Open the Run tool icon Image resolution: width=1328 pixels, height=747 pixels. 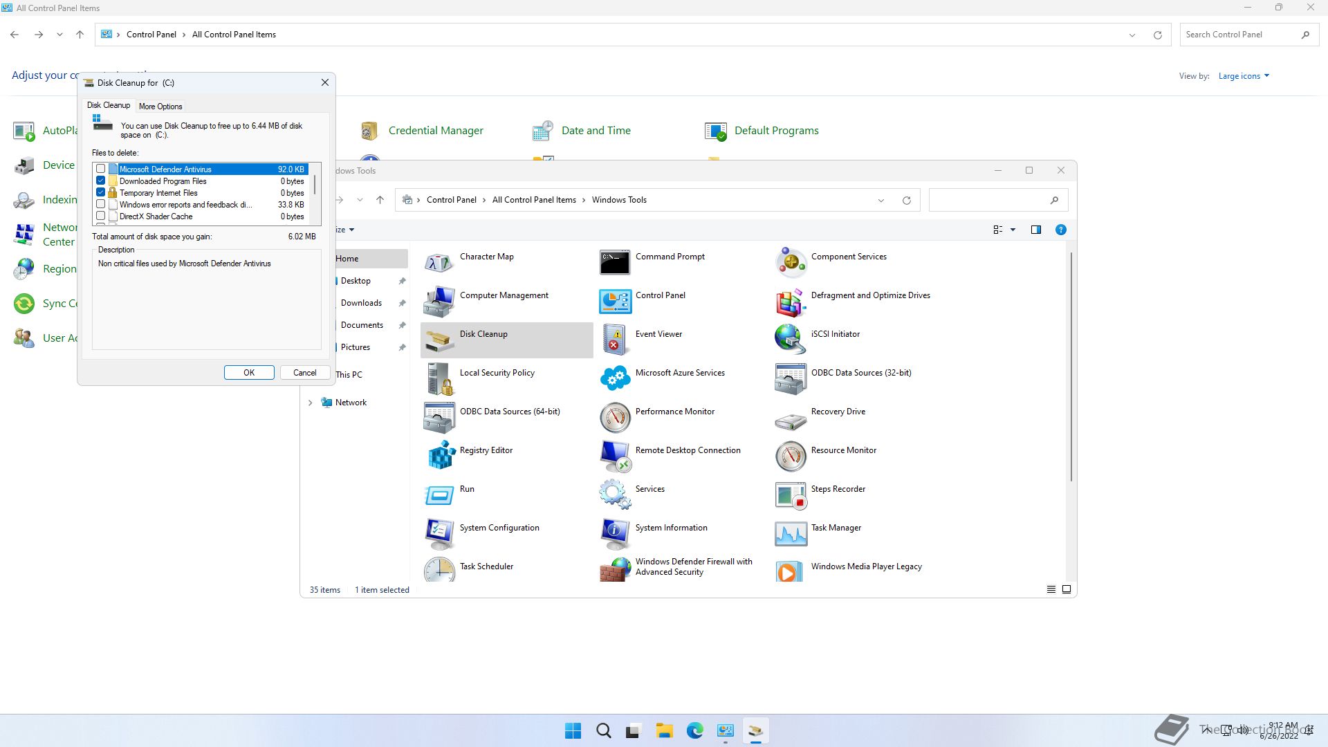coord(439,495)
